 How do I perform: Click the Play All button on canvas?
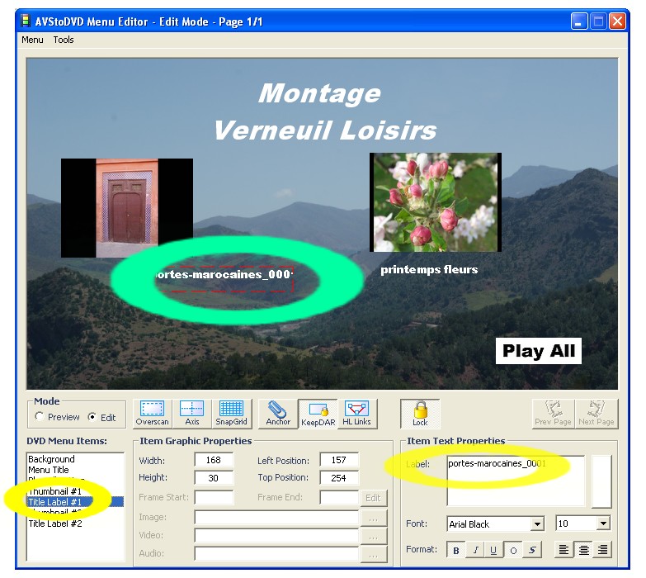click(539, 351)
